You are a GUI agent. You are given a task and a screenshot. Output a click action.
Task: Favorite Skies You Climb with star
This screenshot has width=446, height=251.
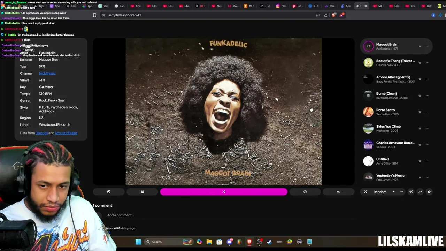(420, 128)
